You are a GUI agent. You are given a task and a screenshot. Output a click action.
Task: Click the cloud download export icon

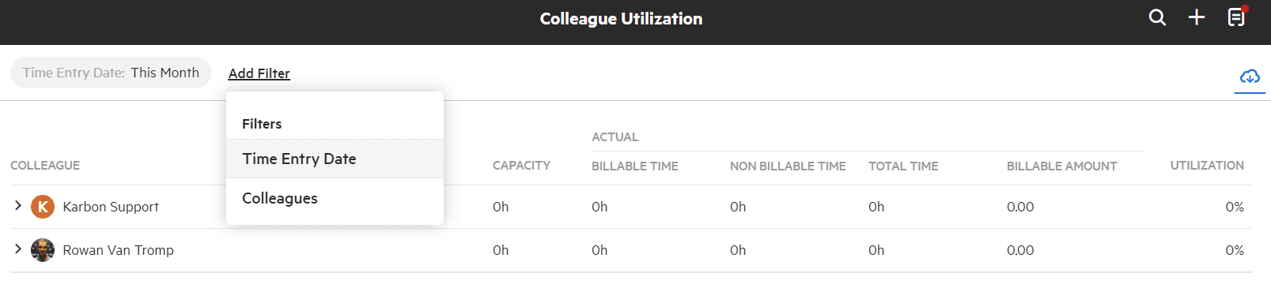coord(1250,77)
